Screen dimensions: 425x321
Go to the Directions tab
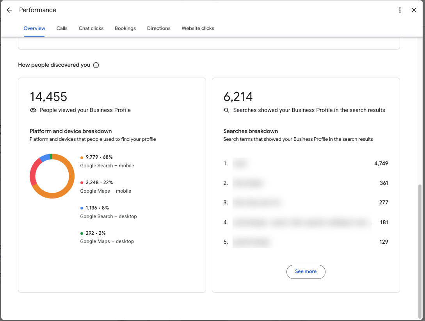pos(159,28)
